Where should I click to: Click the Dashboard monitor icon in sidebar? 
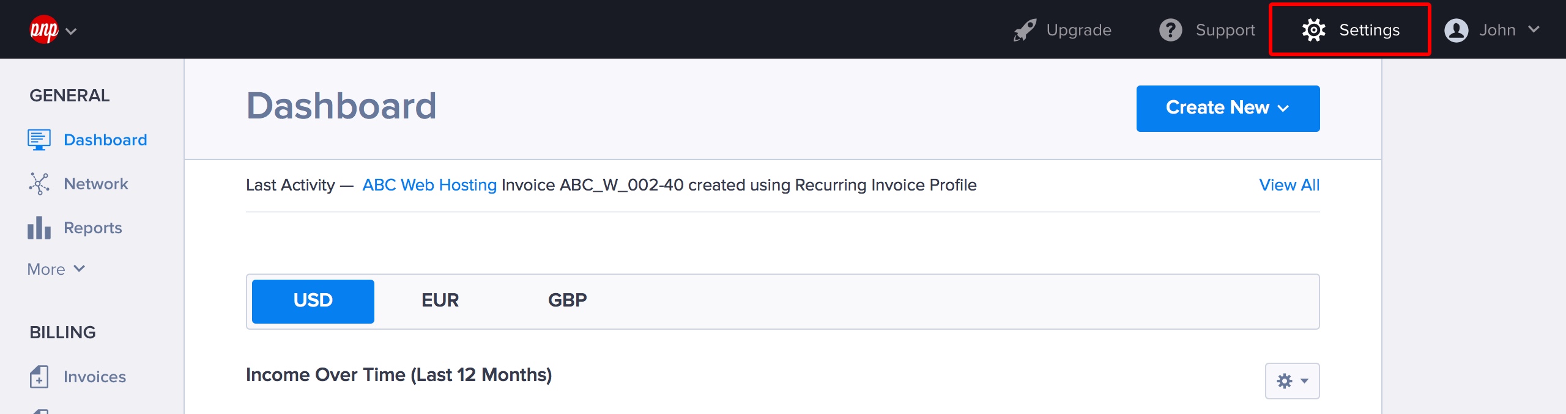[39, 140]
